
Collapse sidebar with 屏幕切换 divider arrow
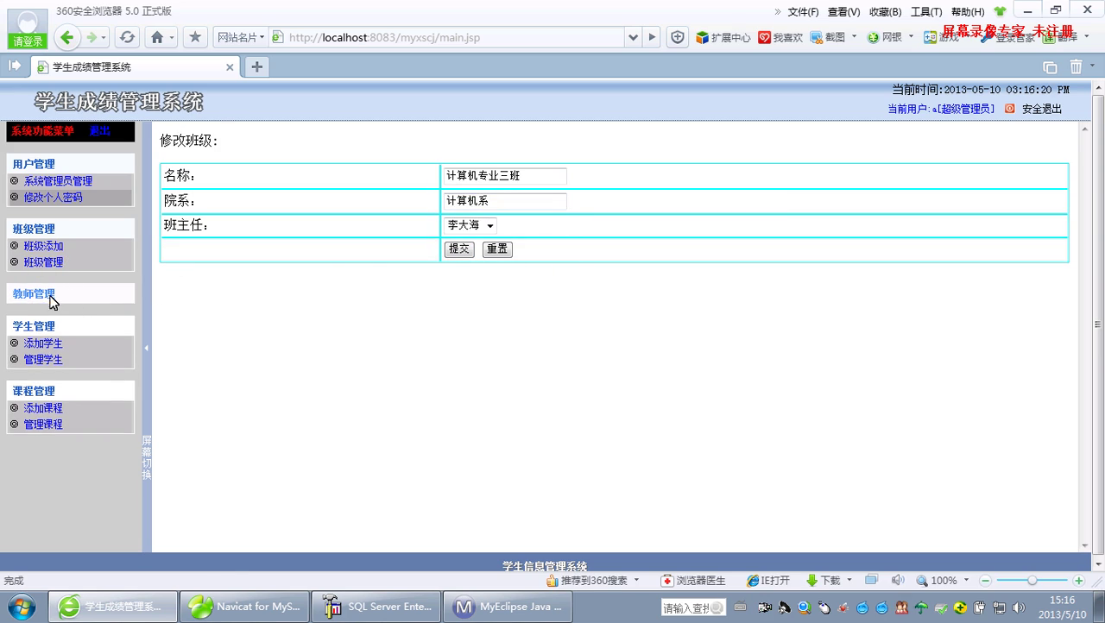tap(147, 349)
